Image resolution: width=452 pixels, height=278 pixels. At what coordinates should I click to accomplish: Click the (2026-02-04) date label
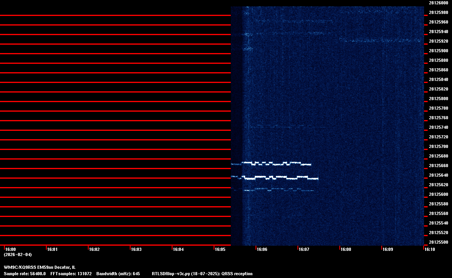click(x=18, y=254)
